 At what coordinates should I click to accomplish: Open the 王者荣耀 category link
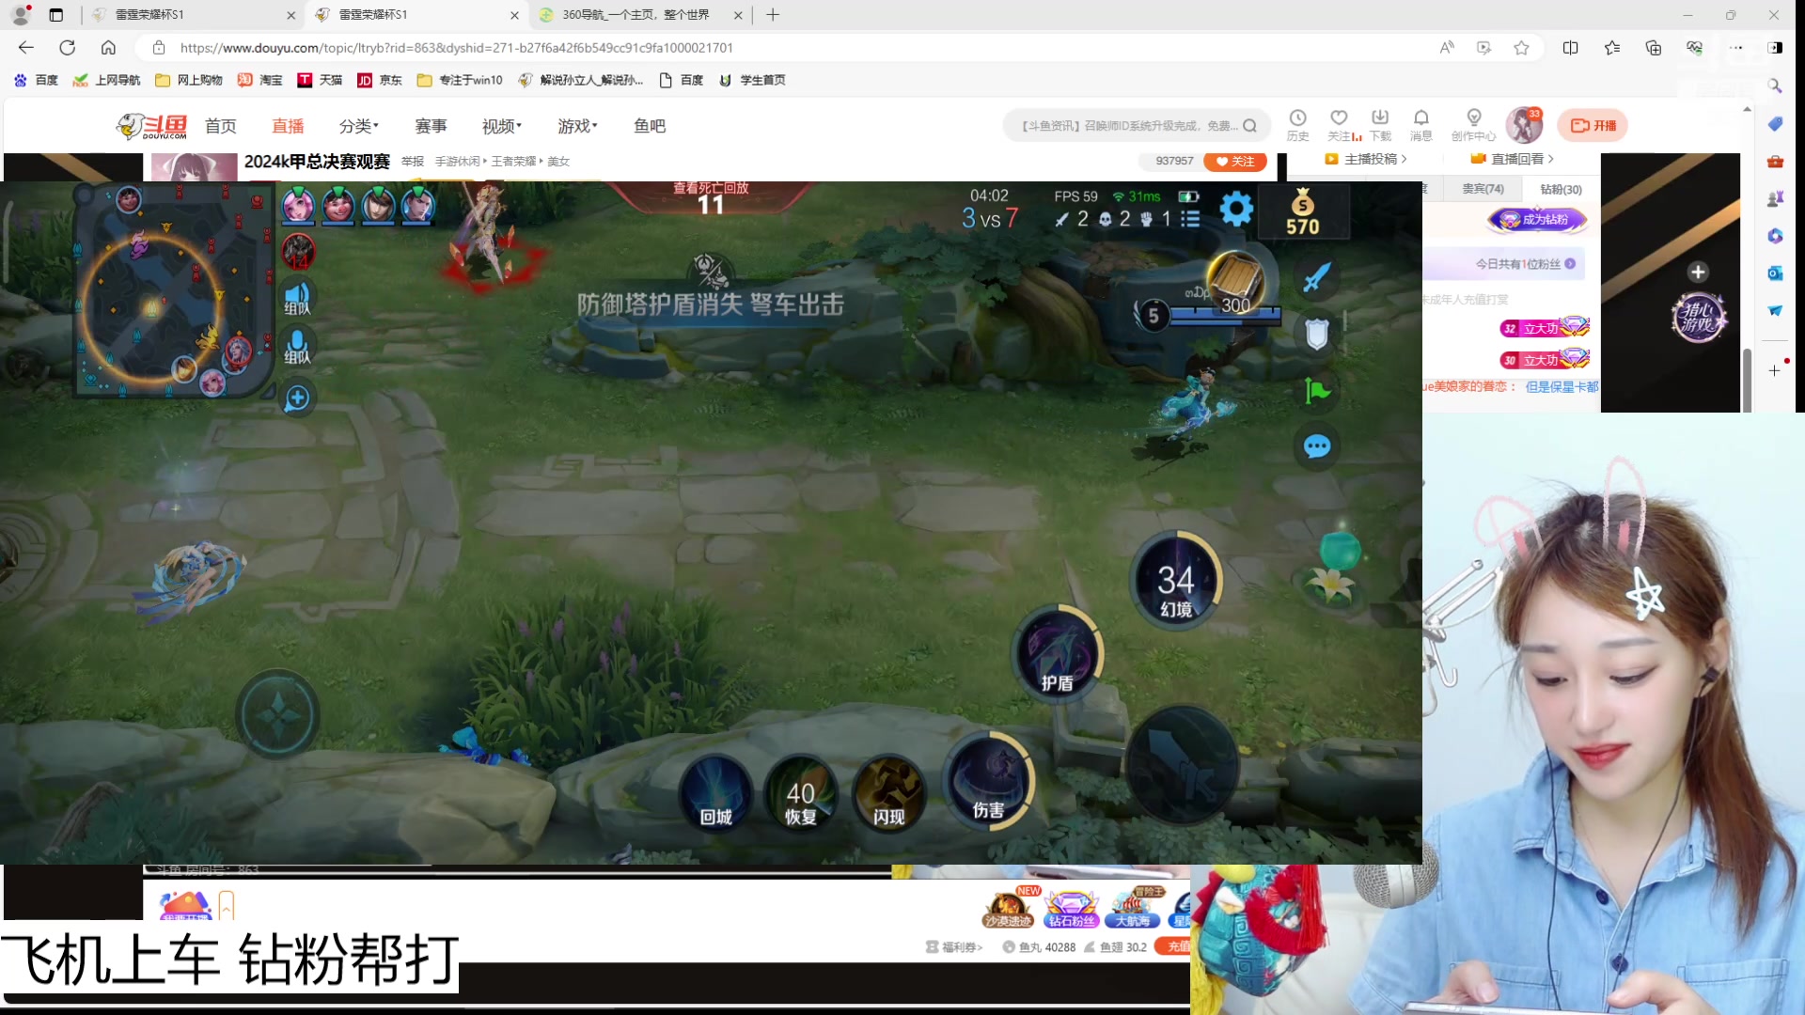(x=513, y=162)
